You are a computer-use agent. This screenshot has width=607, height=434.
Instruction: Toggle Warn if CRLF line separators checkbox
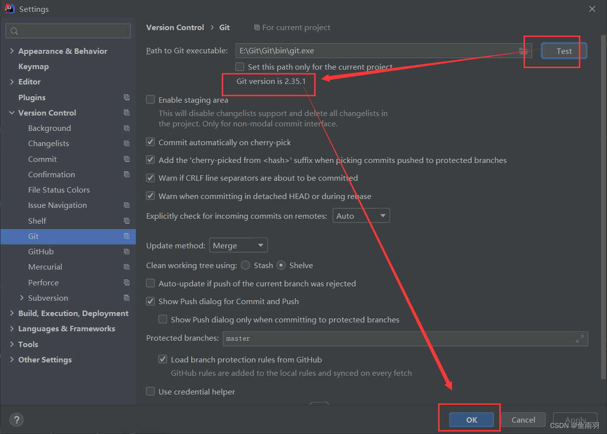150,178
